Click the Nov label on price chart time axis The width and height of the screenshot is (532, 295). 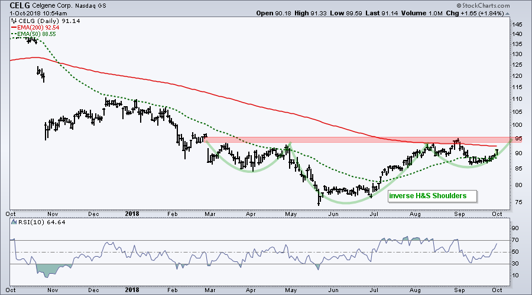coord(53,214)
